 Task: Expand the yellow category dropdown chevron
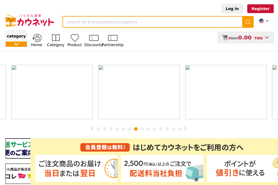[16, 43]
